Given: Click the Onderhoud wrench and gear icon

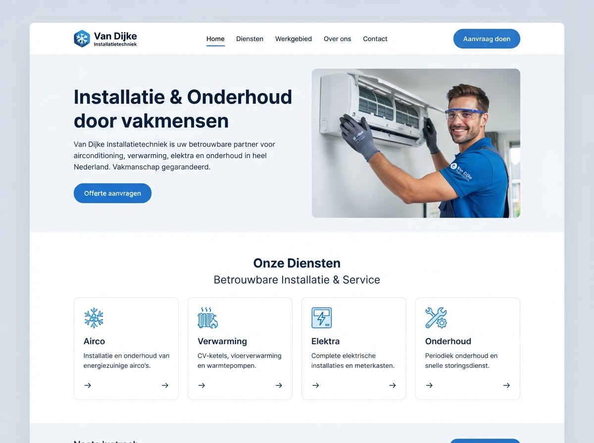Looking at the screenshot, I should click(x=436, y=318).
